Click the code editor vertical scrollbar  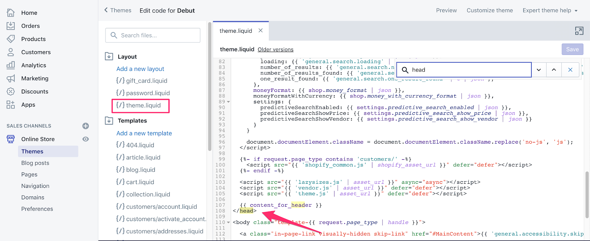(587, 194)
